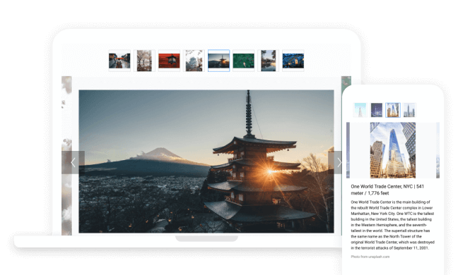Select the light blue sky tower phone thumbnail
Screen dimensions: 458x275
(x=360, y=110)
